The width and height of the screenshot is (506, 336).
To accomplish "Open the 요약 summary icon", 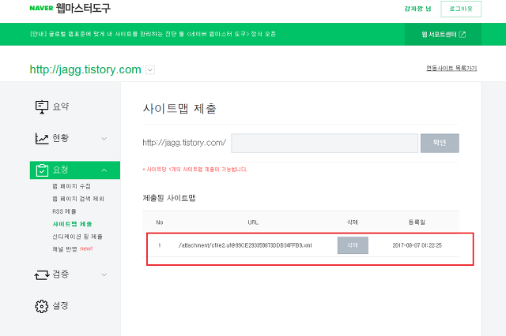I will (x=42, y=106).
